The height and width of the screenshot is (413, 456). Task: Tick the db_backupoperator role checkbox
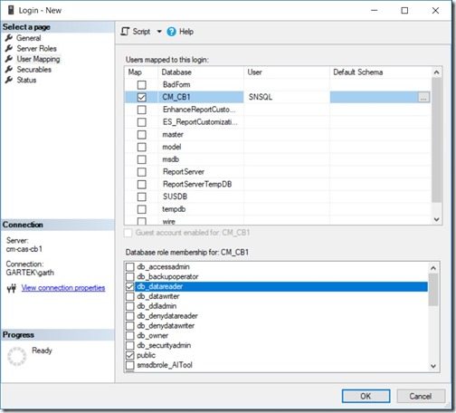130,276
